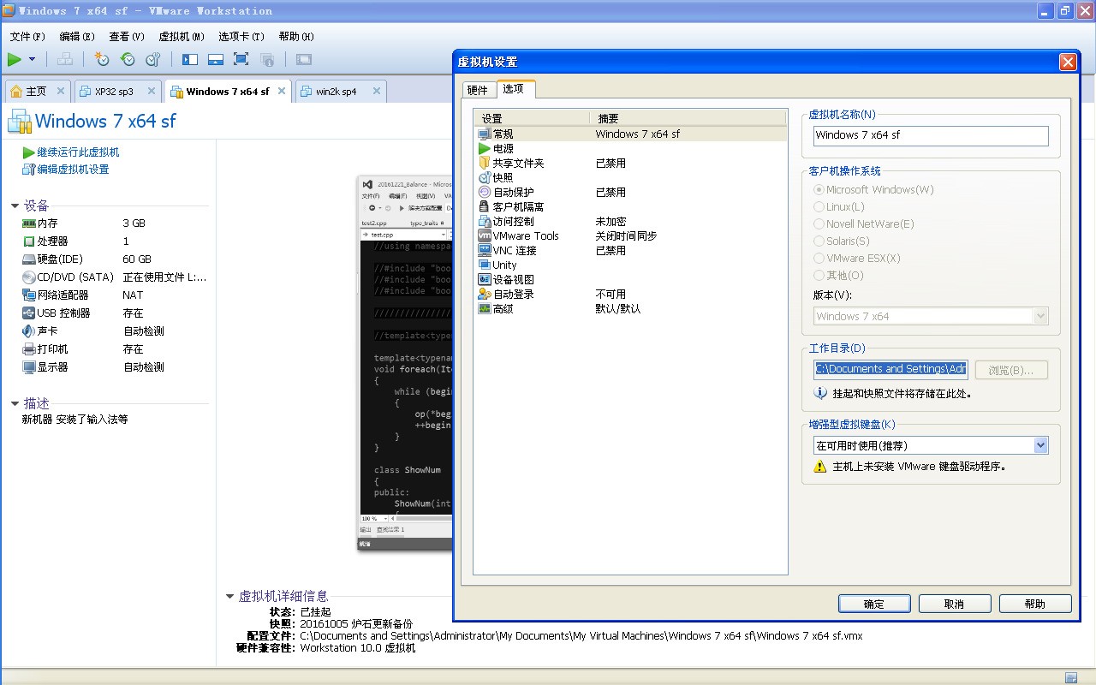Select 自动保护 in the settings list
The height and width of the screenshot is (685, 1096).
[630, 193]
